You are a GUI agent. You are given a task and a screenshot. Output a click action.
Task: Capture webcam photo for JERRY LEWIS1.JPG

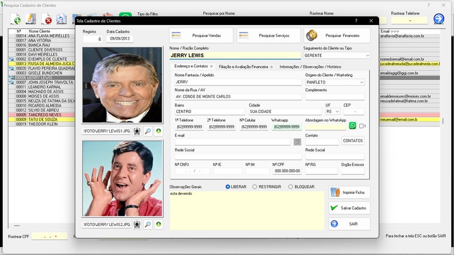pos(137,131)
